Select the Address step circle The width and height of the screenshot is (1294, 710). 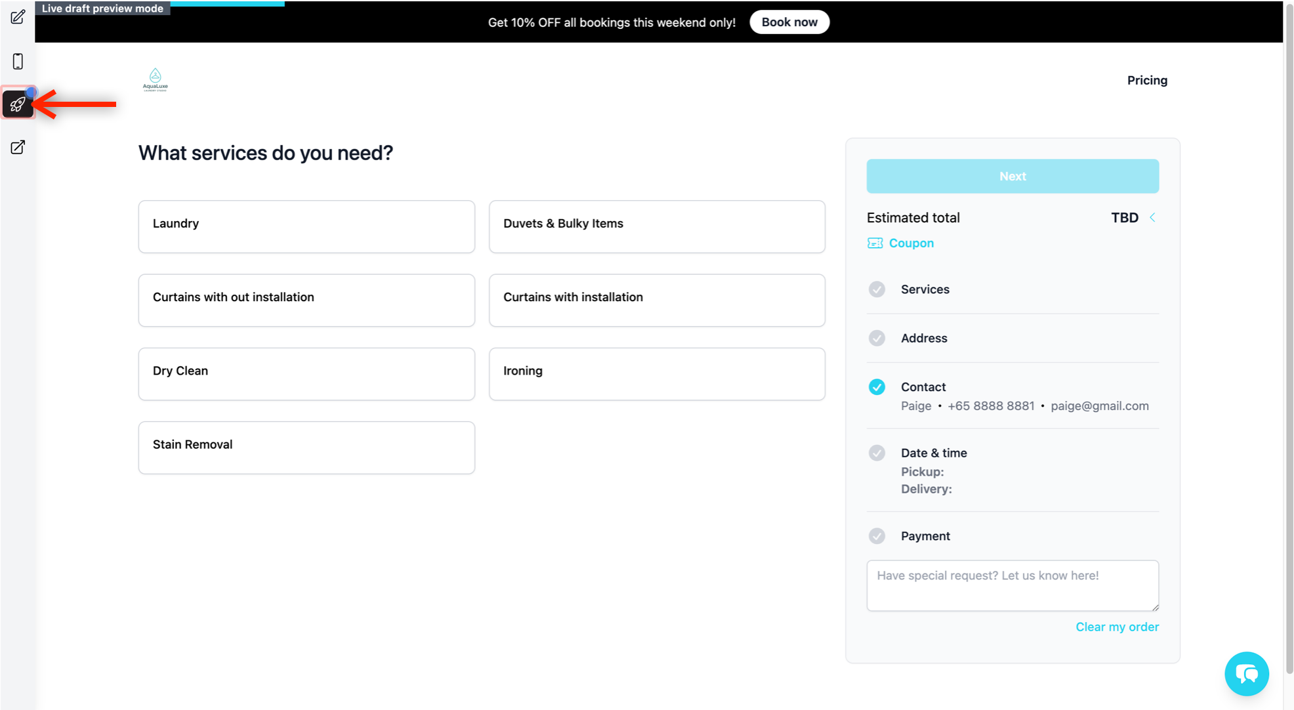click(x=877, y=338)
